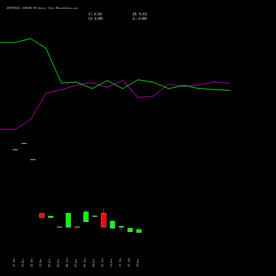Click the small green candlestick above 01 Jan

pos(51,217)
